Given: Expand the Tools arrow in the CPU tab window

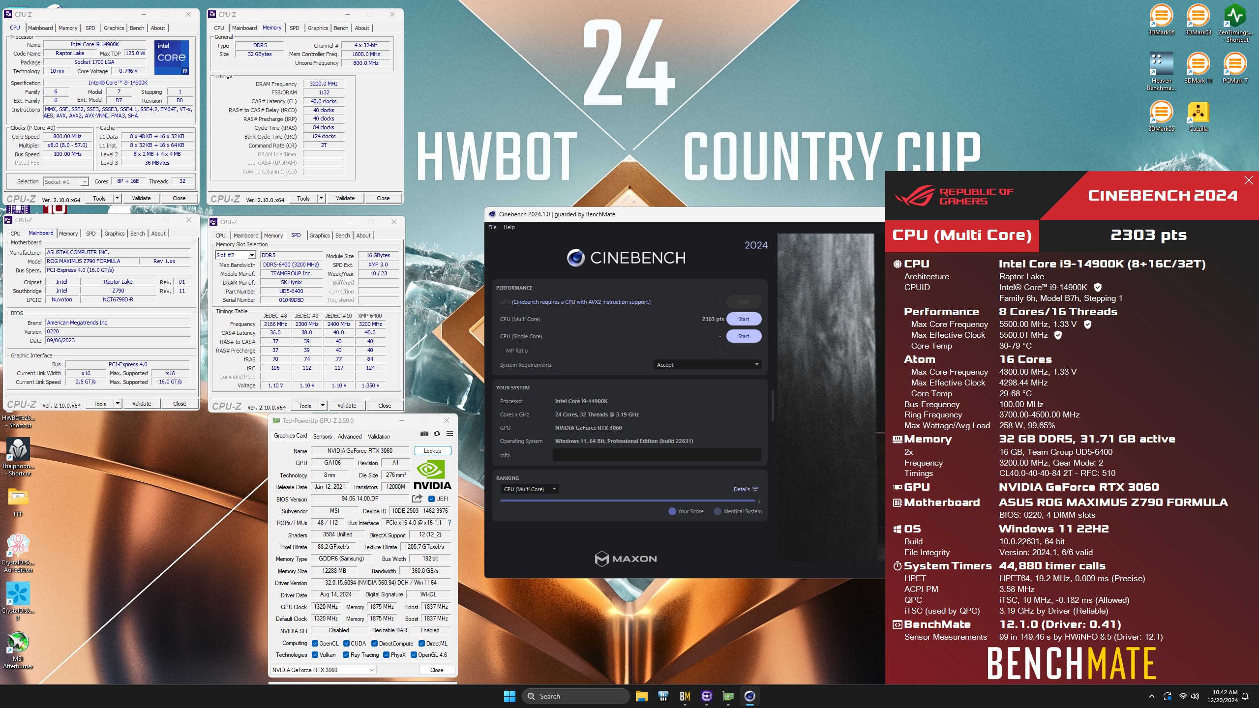Looking at the screenshot, I should (x=117, y=198).
